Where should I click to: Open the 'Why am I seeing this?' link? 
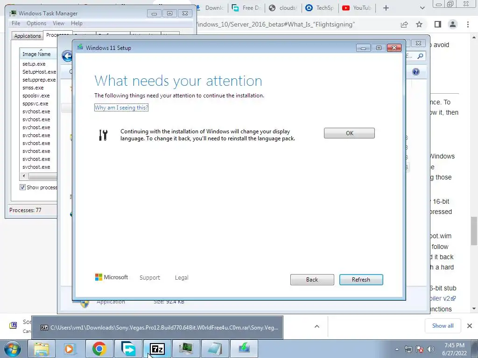pos(121,108)
